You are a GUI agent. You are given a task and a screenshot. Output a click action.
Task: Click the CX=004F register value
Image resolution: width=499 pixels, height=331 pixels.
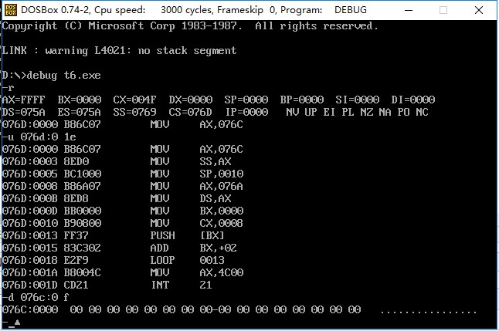pyautogui.click(x=134, y=100)
